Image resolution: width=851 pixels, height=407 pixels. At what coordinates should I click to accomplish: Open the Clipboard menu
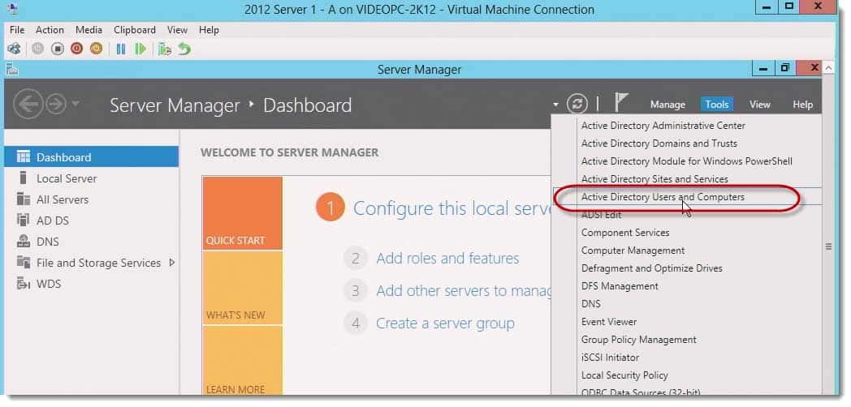[x=135, y=30]
